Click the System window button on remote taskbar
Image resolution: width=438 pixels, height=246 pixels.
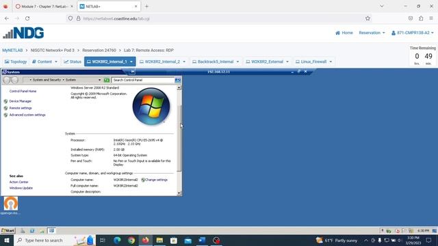(x=51, y=231)
